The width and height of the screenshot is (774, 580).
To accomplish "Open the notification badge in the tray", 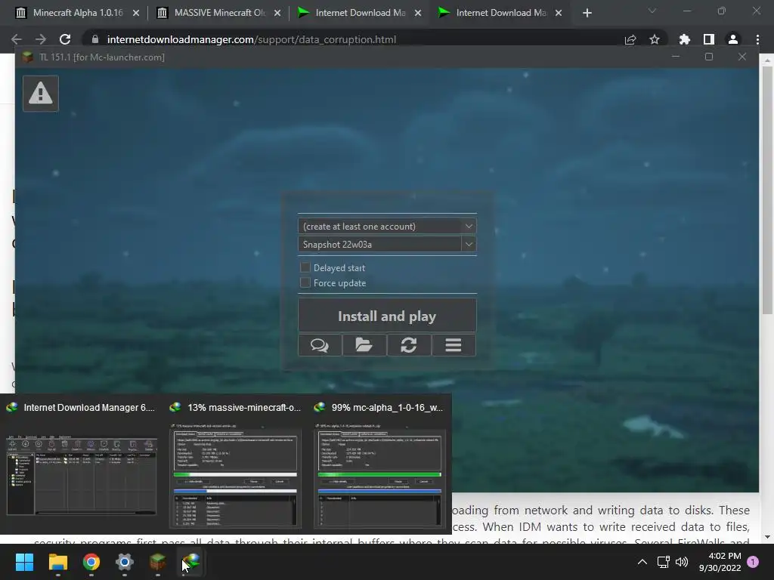I will [753, 562].
